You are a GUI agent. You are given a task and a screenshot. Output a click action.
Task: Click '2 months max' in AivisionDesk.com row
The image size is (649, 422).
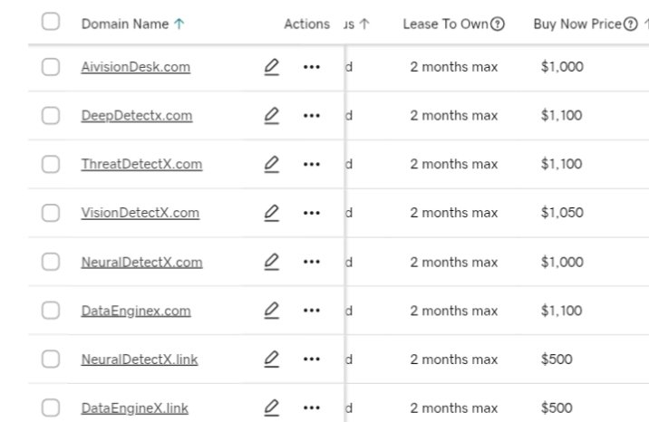[x=454, y=67]
